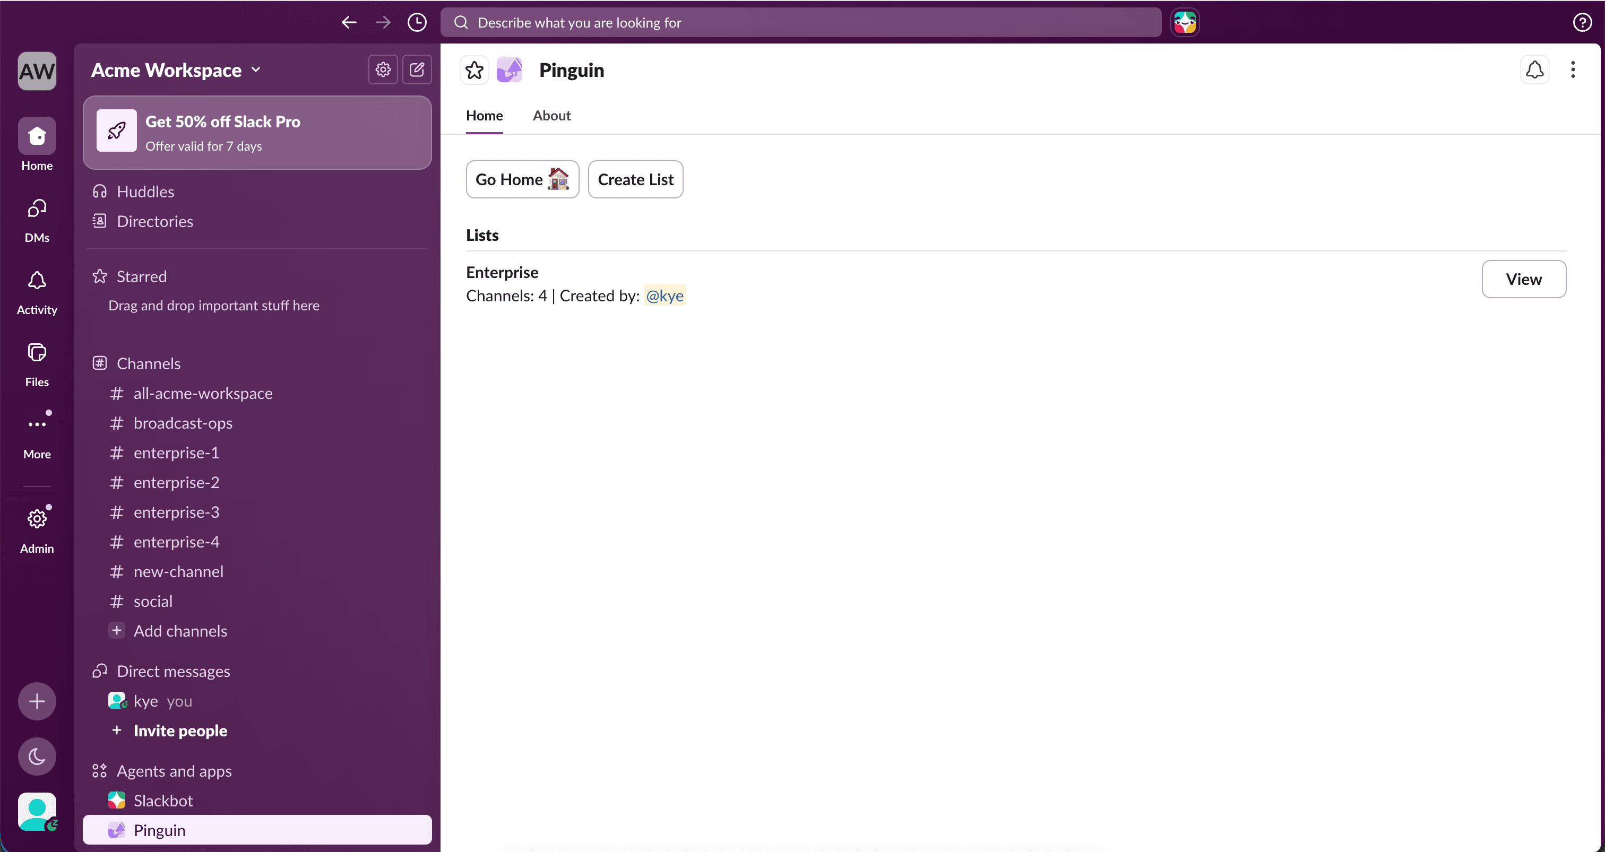Open Slackbot under Agents and apps
This screenshot has width=1605, height=852.
257,801
